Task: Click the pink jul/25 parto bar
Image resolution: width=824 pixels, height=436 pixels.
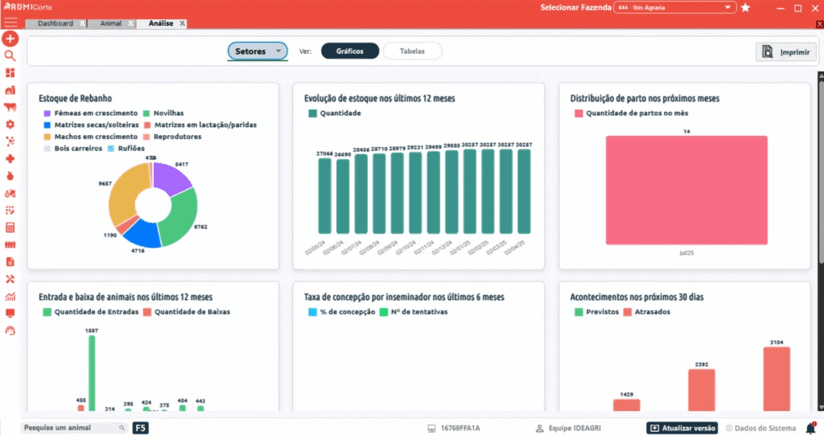Action: click(686, 190)
